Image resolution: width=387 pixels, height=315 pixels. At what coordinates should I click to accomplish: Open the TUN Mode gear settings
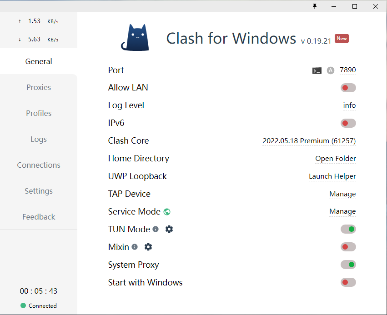coord(169,229)
